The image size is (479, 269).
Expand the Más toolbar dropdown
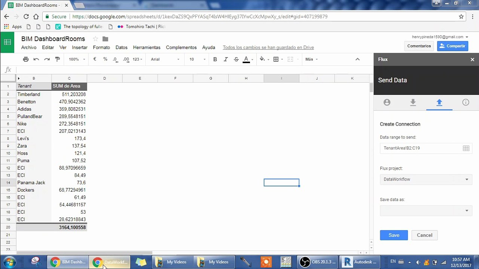311,59
